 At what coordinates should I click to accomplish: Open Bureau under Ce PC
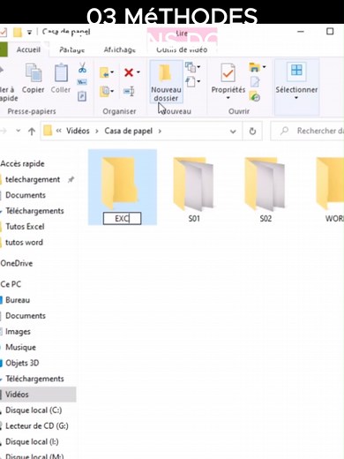(18, 300)
